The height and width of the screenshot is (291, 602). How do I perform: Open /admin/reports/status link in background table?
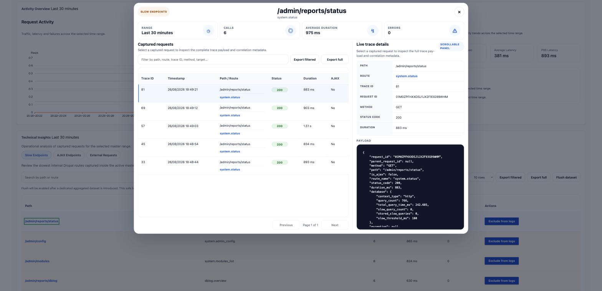point(41,221)
